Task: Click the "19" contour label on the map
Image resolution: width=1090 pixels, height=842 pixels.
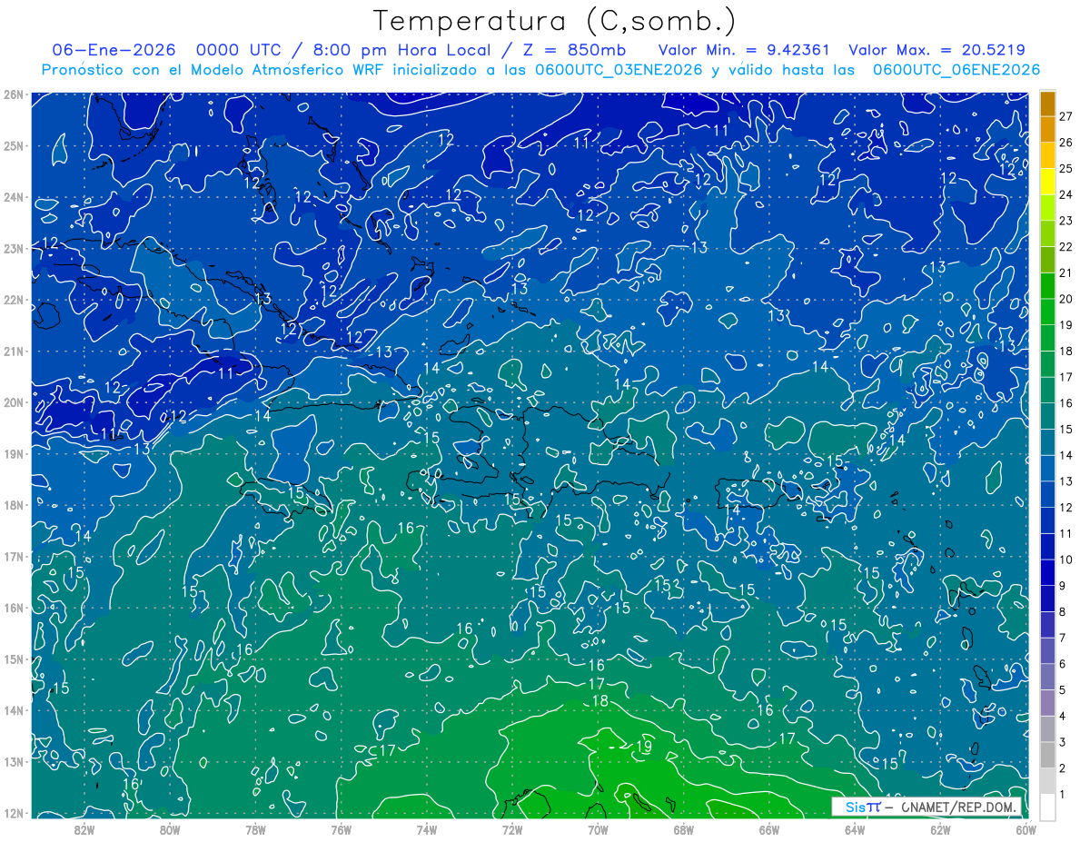Action: pyautogui.click(x=643, y=747)
